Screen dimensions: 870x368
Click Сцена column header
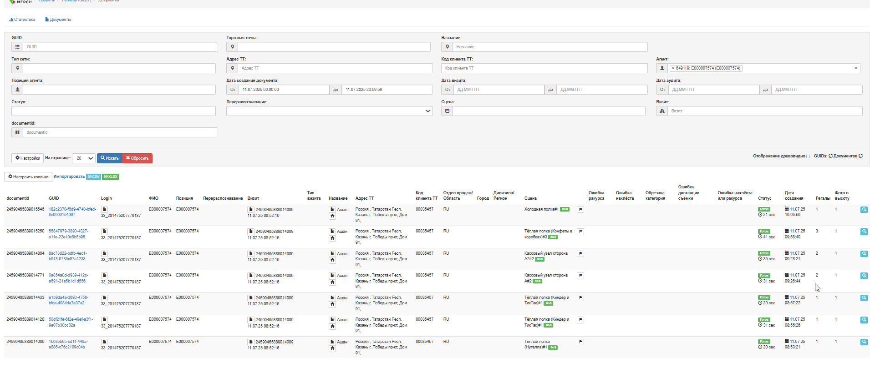point(530,198)
